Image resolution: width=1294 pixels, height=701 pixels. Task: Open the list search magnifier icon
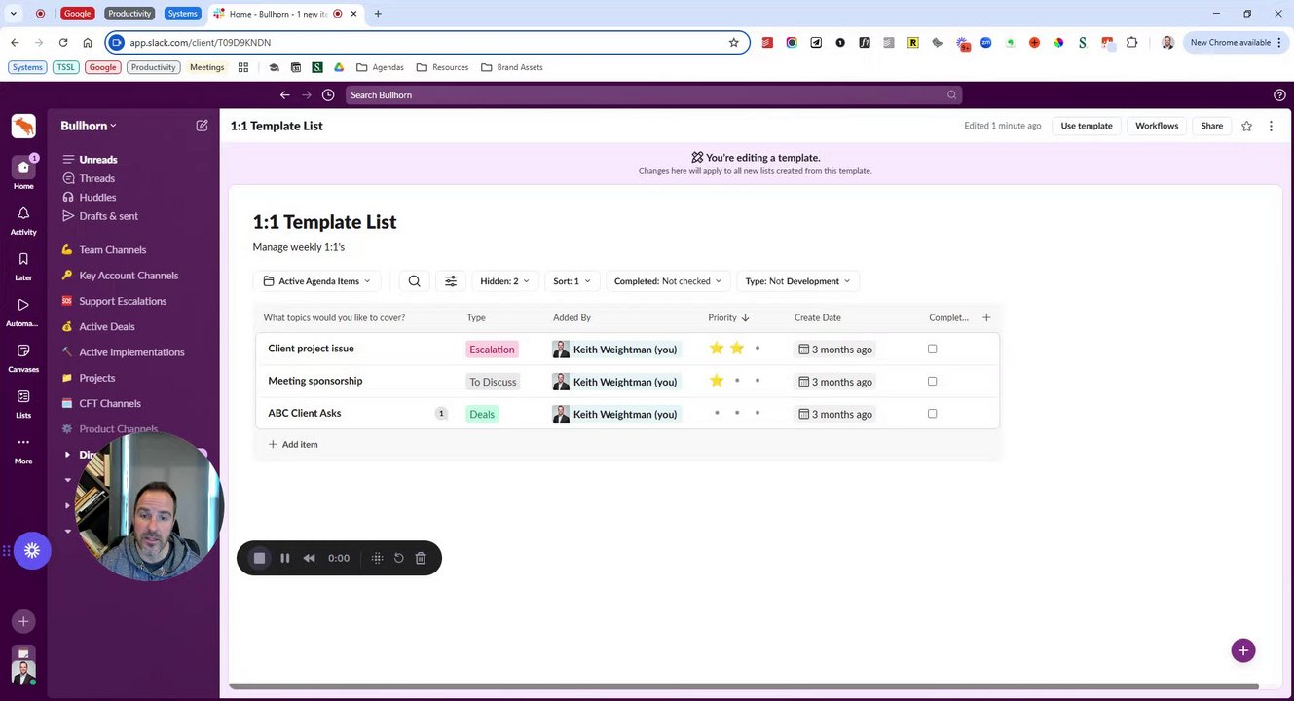414,281
